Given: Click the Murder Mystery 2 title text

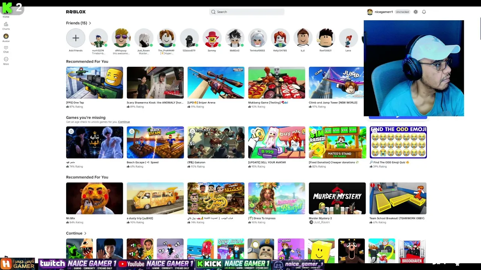Looking at the screenshot, I should (x=320, y=218).
